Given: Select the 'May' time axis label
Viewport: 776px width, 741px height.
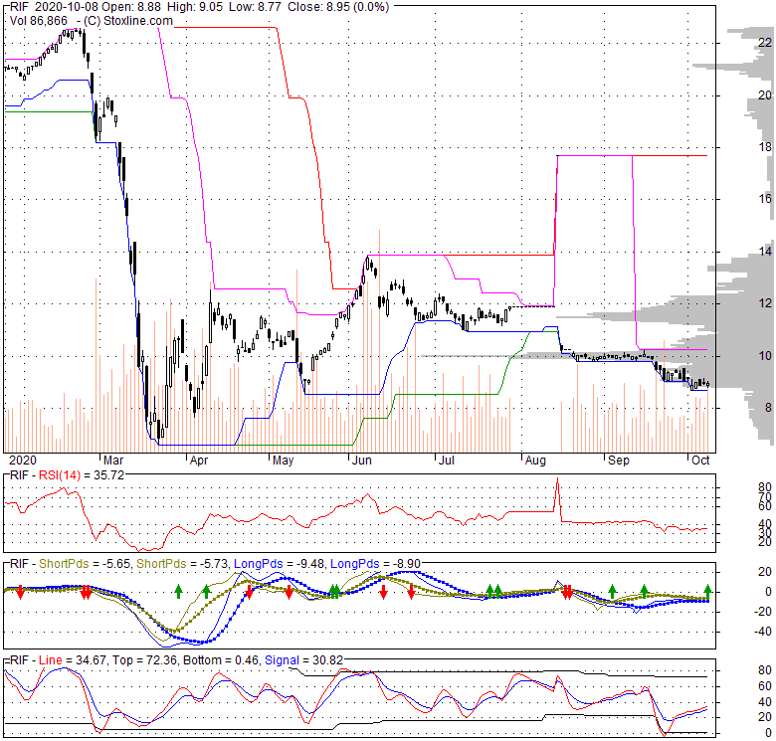Looking at the screenshot, I should coord(284,461).
